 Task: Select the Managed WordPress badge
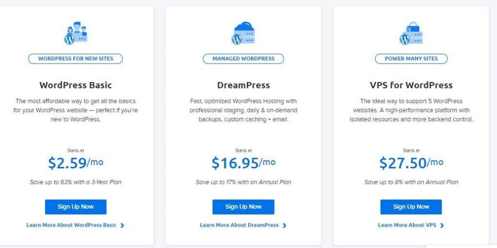[243, 59]
